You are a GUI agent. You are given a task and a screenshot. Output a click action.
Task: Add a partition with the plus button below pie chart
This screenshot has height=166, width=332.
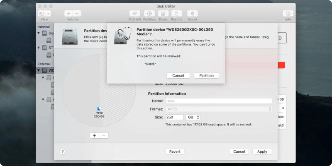[x=95, y=135]
